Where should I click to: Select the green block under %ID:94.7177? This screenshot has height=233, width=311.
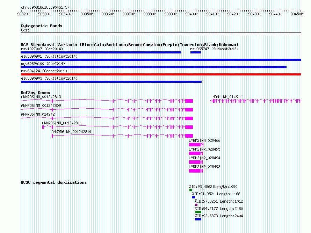coord(198,212)
